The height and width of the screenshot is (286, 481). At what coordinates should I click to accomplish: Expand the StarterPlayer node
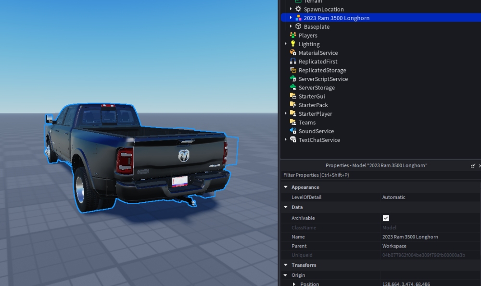point(286,113)
